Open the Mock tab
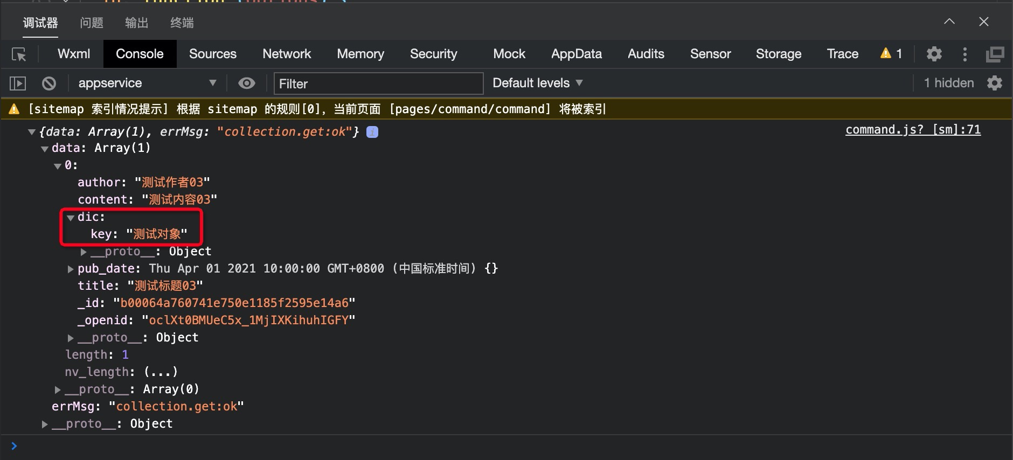This screenshot has width=1013, height=460. coord(509,54)
